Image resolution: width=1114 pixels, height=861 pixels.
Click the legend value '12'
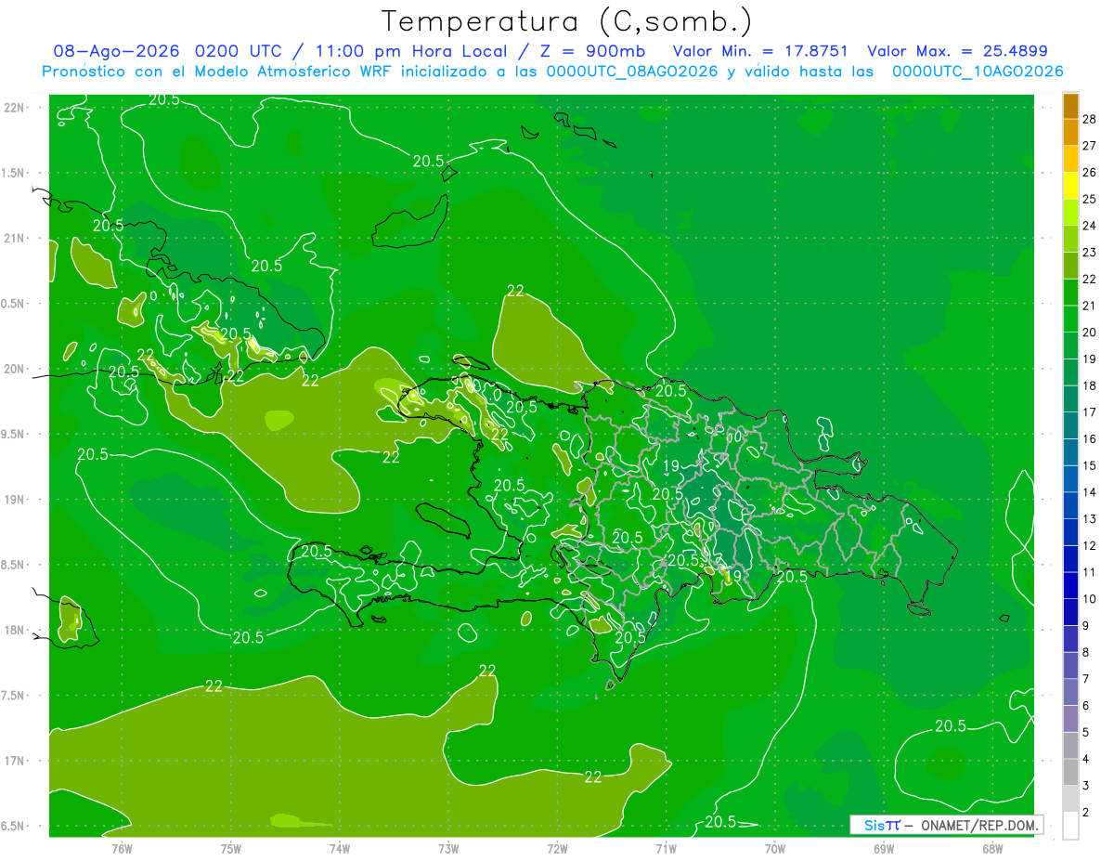1090,545
